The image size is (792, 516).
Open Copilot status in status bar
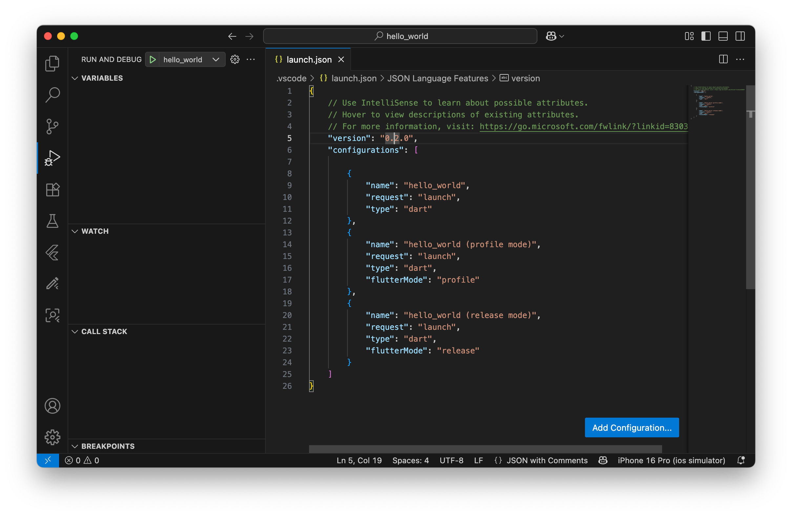(603, 461)
